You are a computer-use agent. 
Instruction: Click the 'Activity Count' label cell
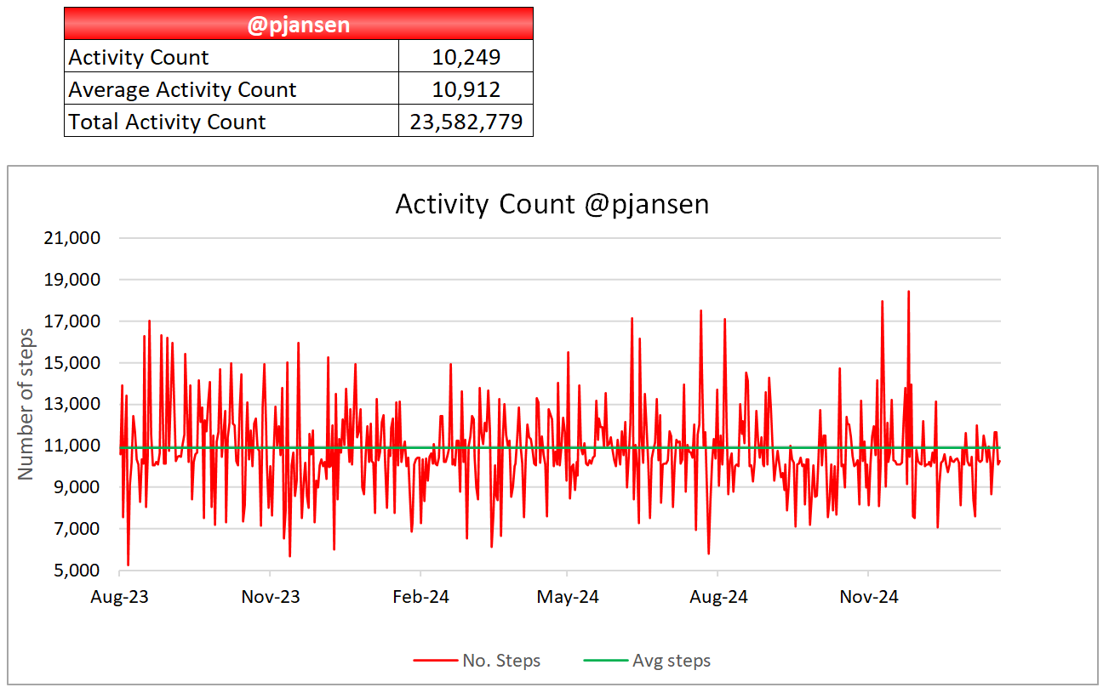(232, 57)
